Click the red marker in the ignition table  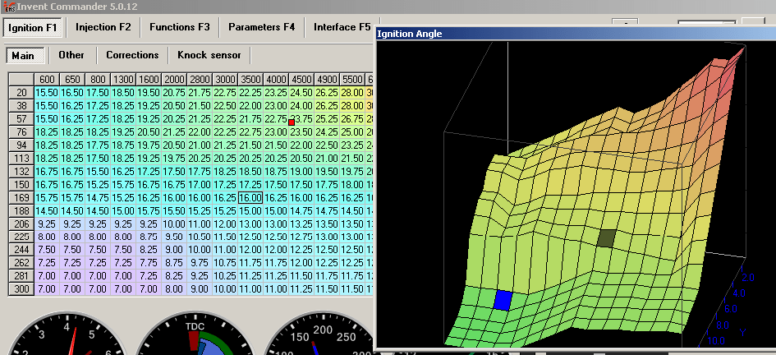[x=292, y=122]
